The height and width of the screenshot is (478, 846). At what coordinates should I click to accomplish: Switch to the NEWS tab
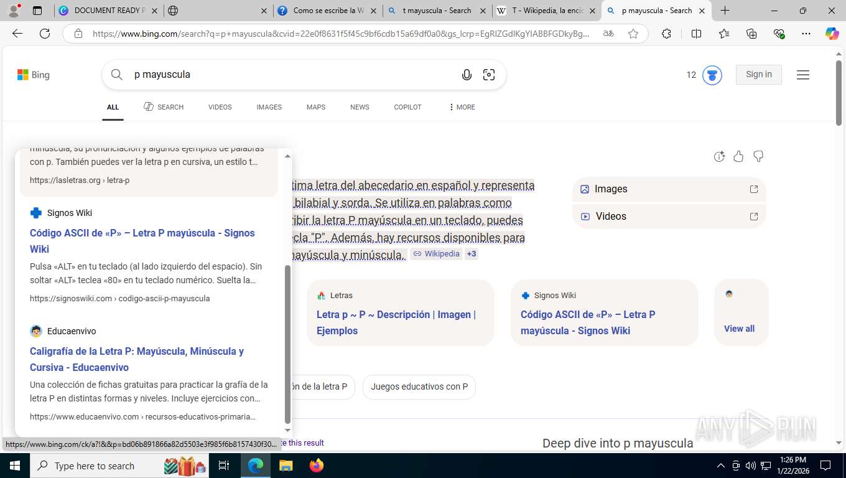[x=360, y=107]
